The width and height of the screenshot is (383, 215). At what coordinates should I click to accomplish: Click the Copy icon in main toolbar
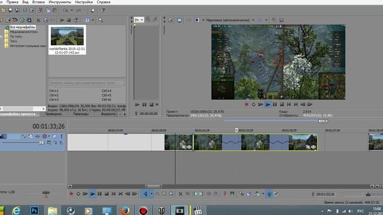pos(48,11)
